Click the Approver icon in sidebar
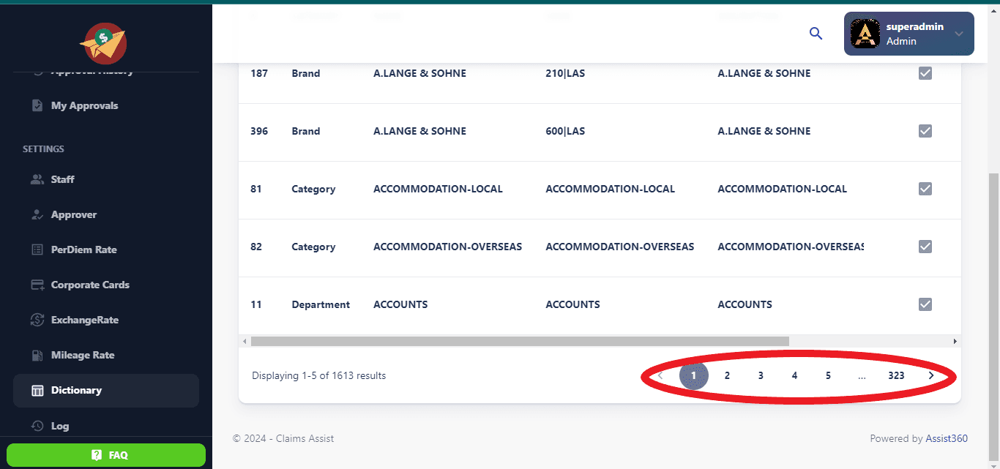This screenshot has height=469, width=1000. (37, 214)
